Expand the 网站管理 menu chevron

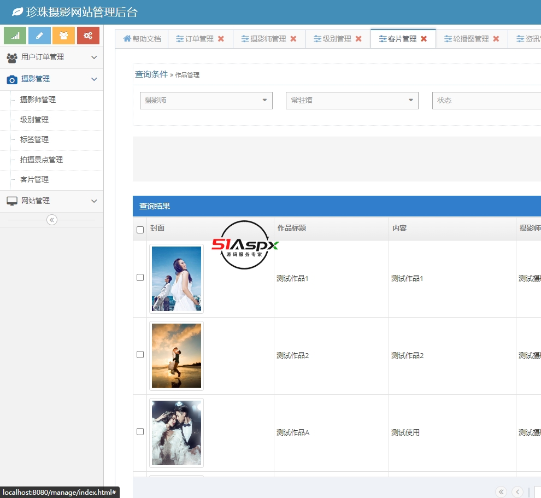[94, 201]
